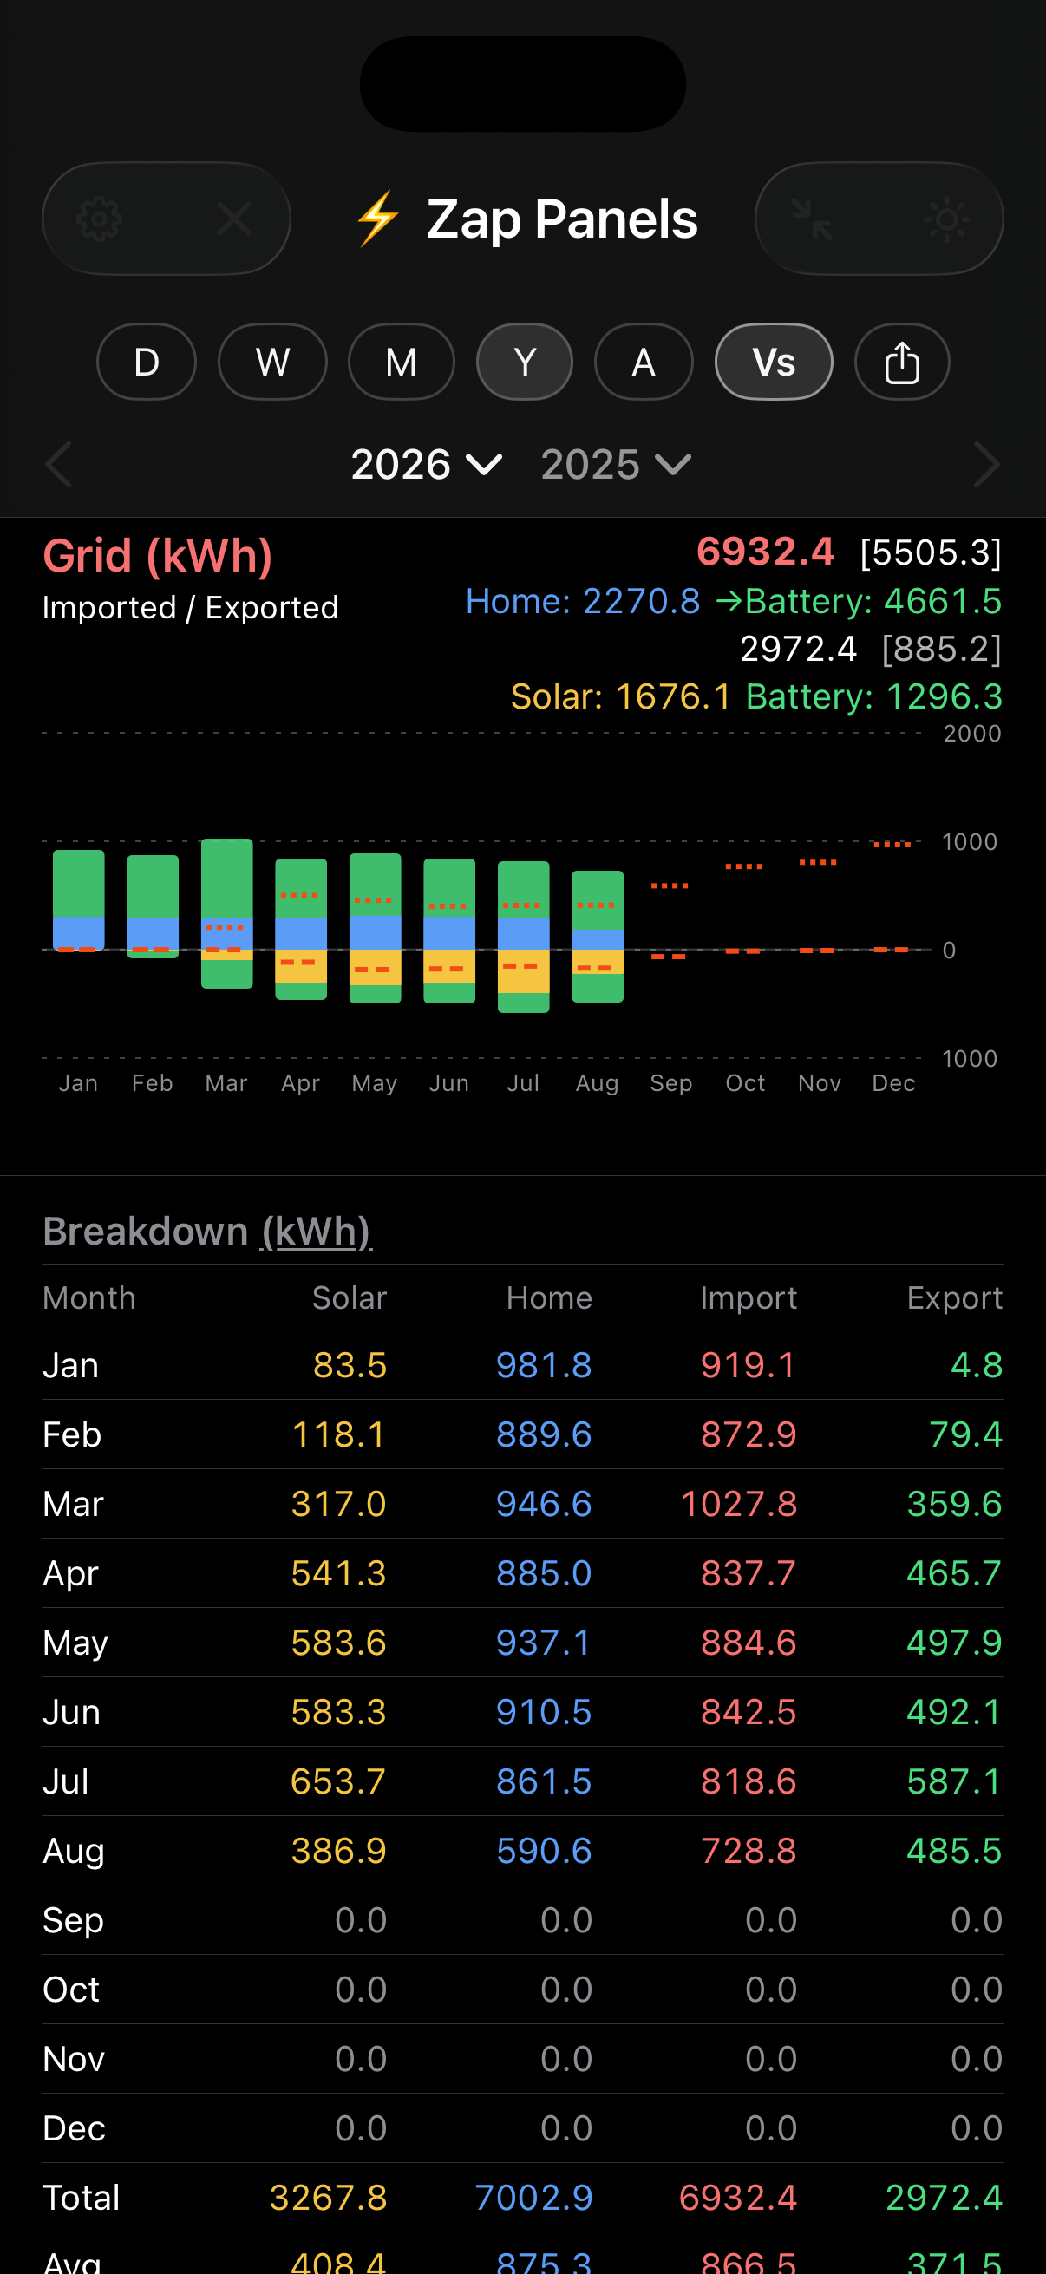Tap total home value 7002.9
Image resolution: width=1046 pixels, height=2274 pixels.
tap(534, 2198)
